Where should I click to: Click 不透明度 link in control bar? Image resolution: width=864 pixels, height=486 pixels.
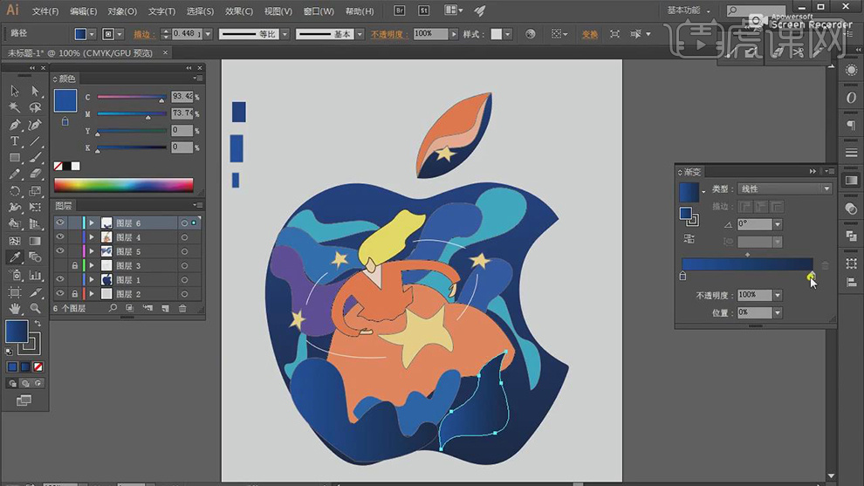(x=389, y=34)
